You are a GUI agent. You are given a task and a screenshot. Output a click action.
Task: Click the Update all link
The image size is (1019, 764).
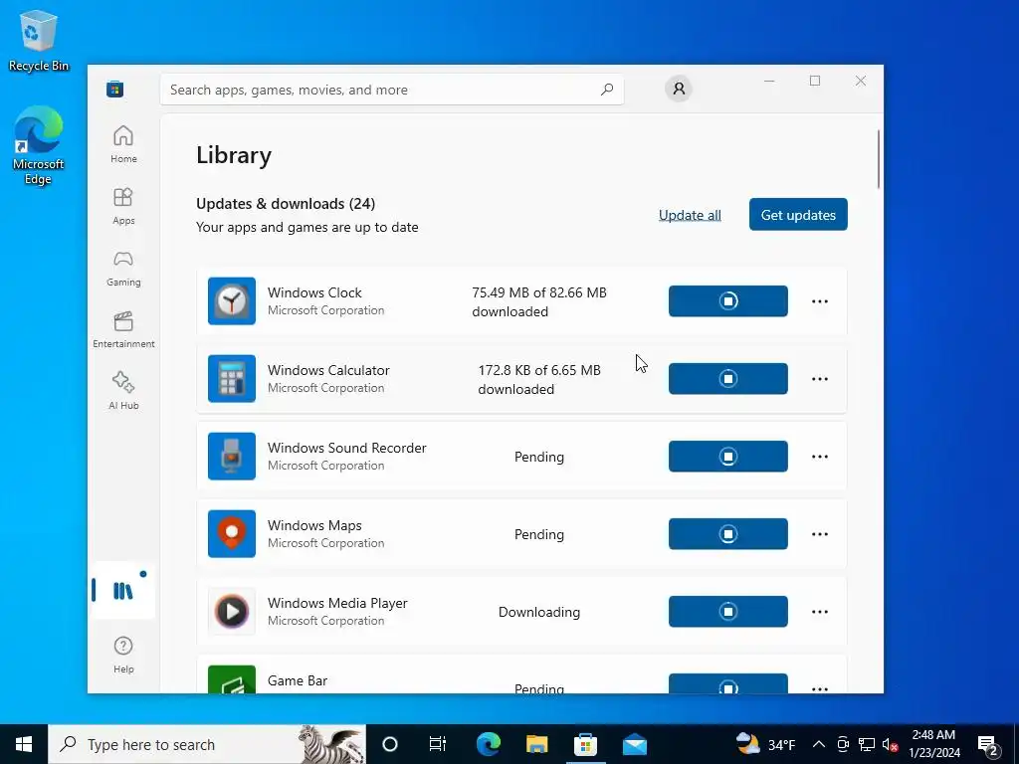[690, 215]
